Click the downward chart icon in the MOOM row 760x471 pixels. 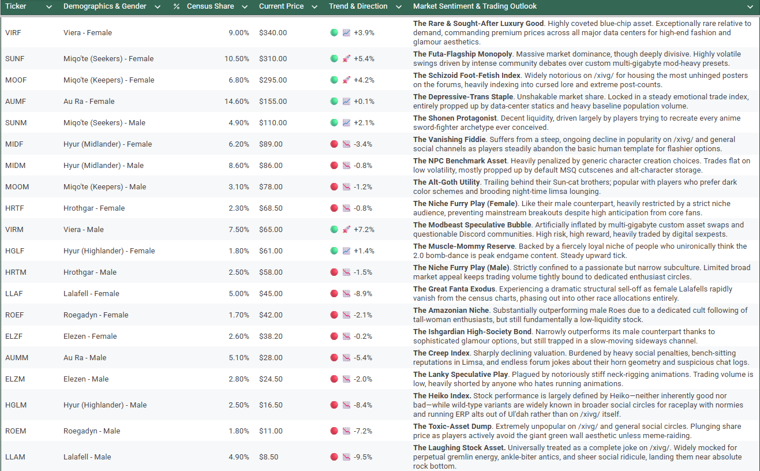(x=346, y=187)
